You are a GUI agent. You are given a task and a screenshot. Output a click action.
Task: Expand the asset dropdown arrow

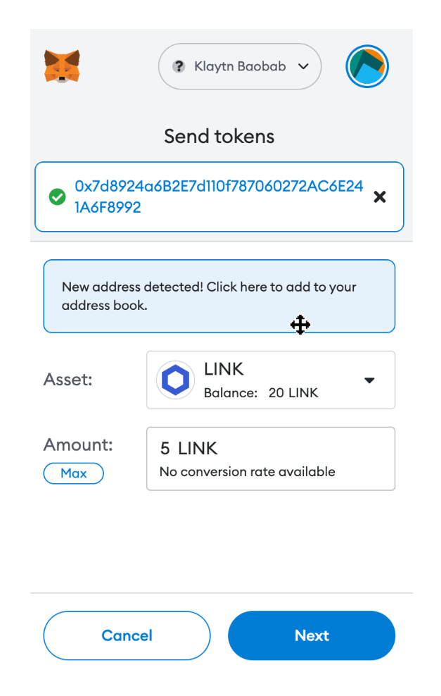(369, 380)
